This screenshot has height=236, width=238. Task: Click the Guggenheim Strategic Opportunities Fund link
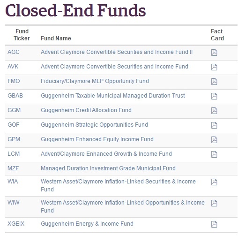click(x=94, y=125)
